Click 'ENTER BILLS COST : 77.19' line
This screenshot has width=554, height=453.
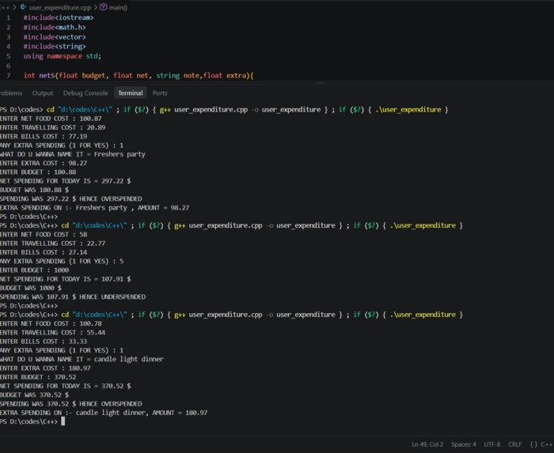click(x=44, y=136)
